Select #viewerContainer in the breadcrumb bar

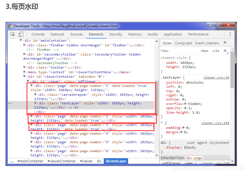click(x=62, y=161)
